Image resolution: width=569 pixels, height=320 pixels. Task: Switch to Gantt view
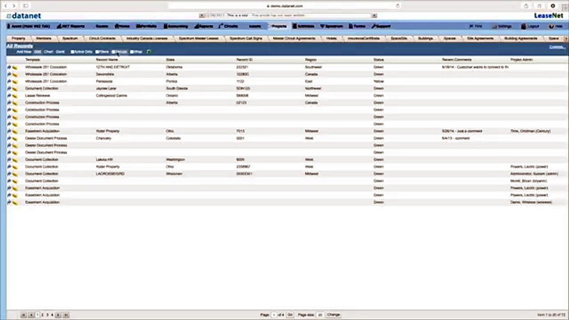pyautogui.click(x=60, y=52)
